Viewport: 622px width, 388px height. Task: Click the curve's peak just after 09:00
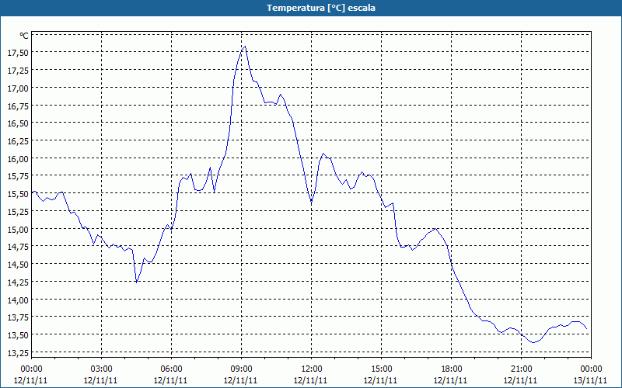click(245, 47)
